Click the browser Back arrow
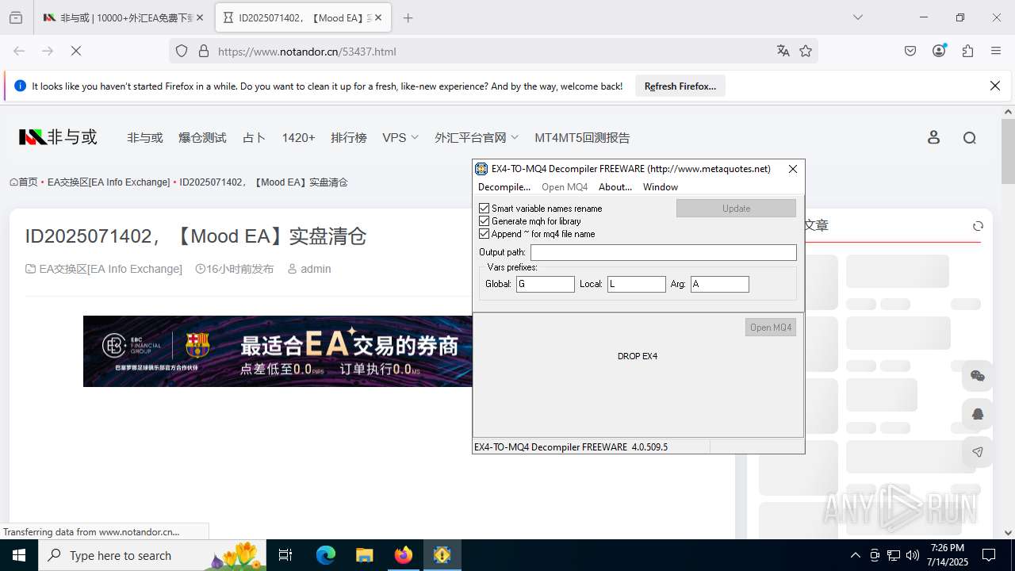This screenshot has width=1015, height=571. tap(19, 51)
